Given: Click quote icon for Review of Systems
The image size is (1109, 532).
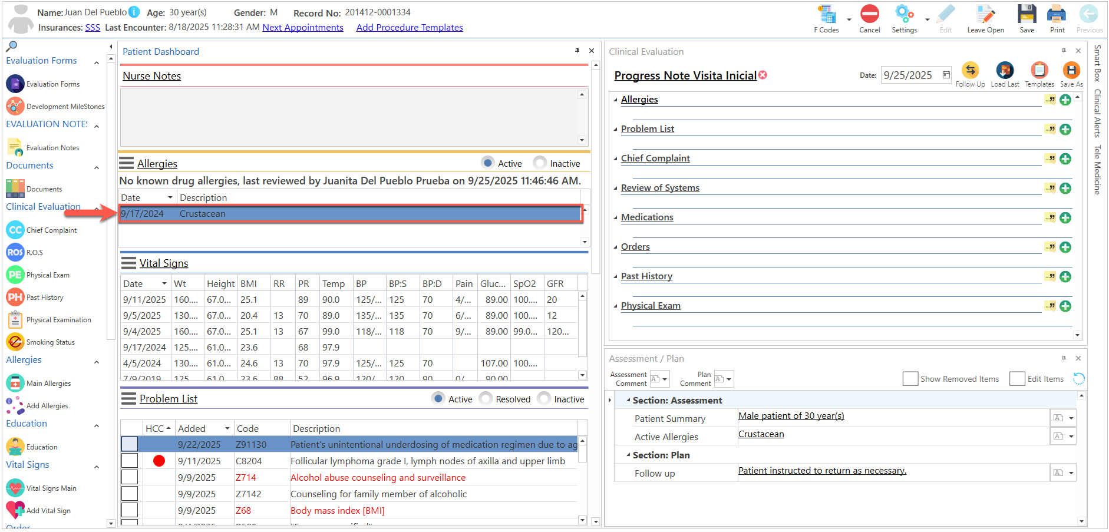Looking at the screenshot, I should click(1050, 188).
